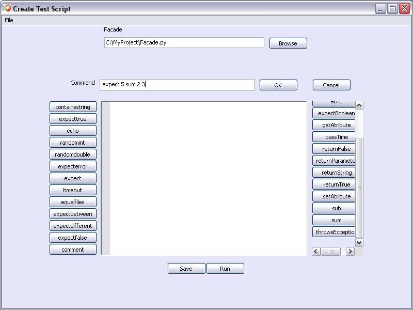
Task: Add a comment command
Action: (73, 250)
